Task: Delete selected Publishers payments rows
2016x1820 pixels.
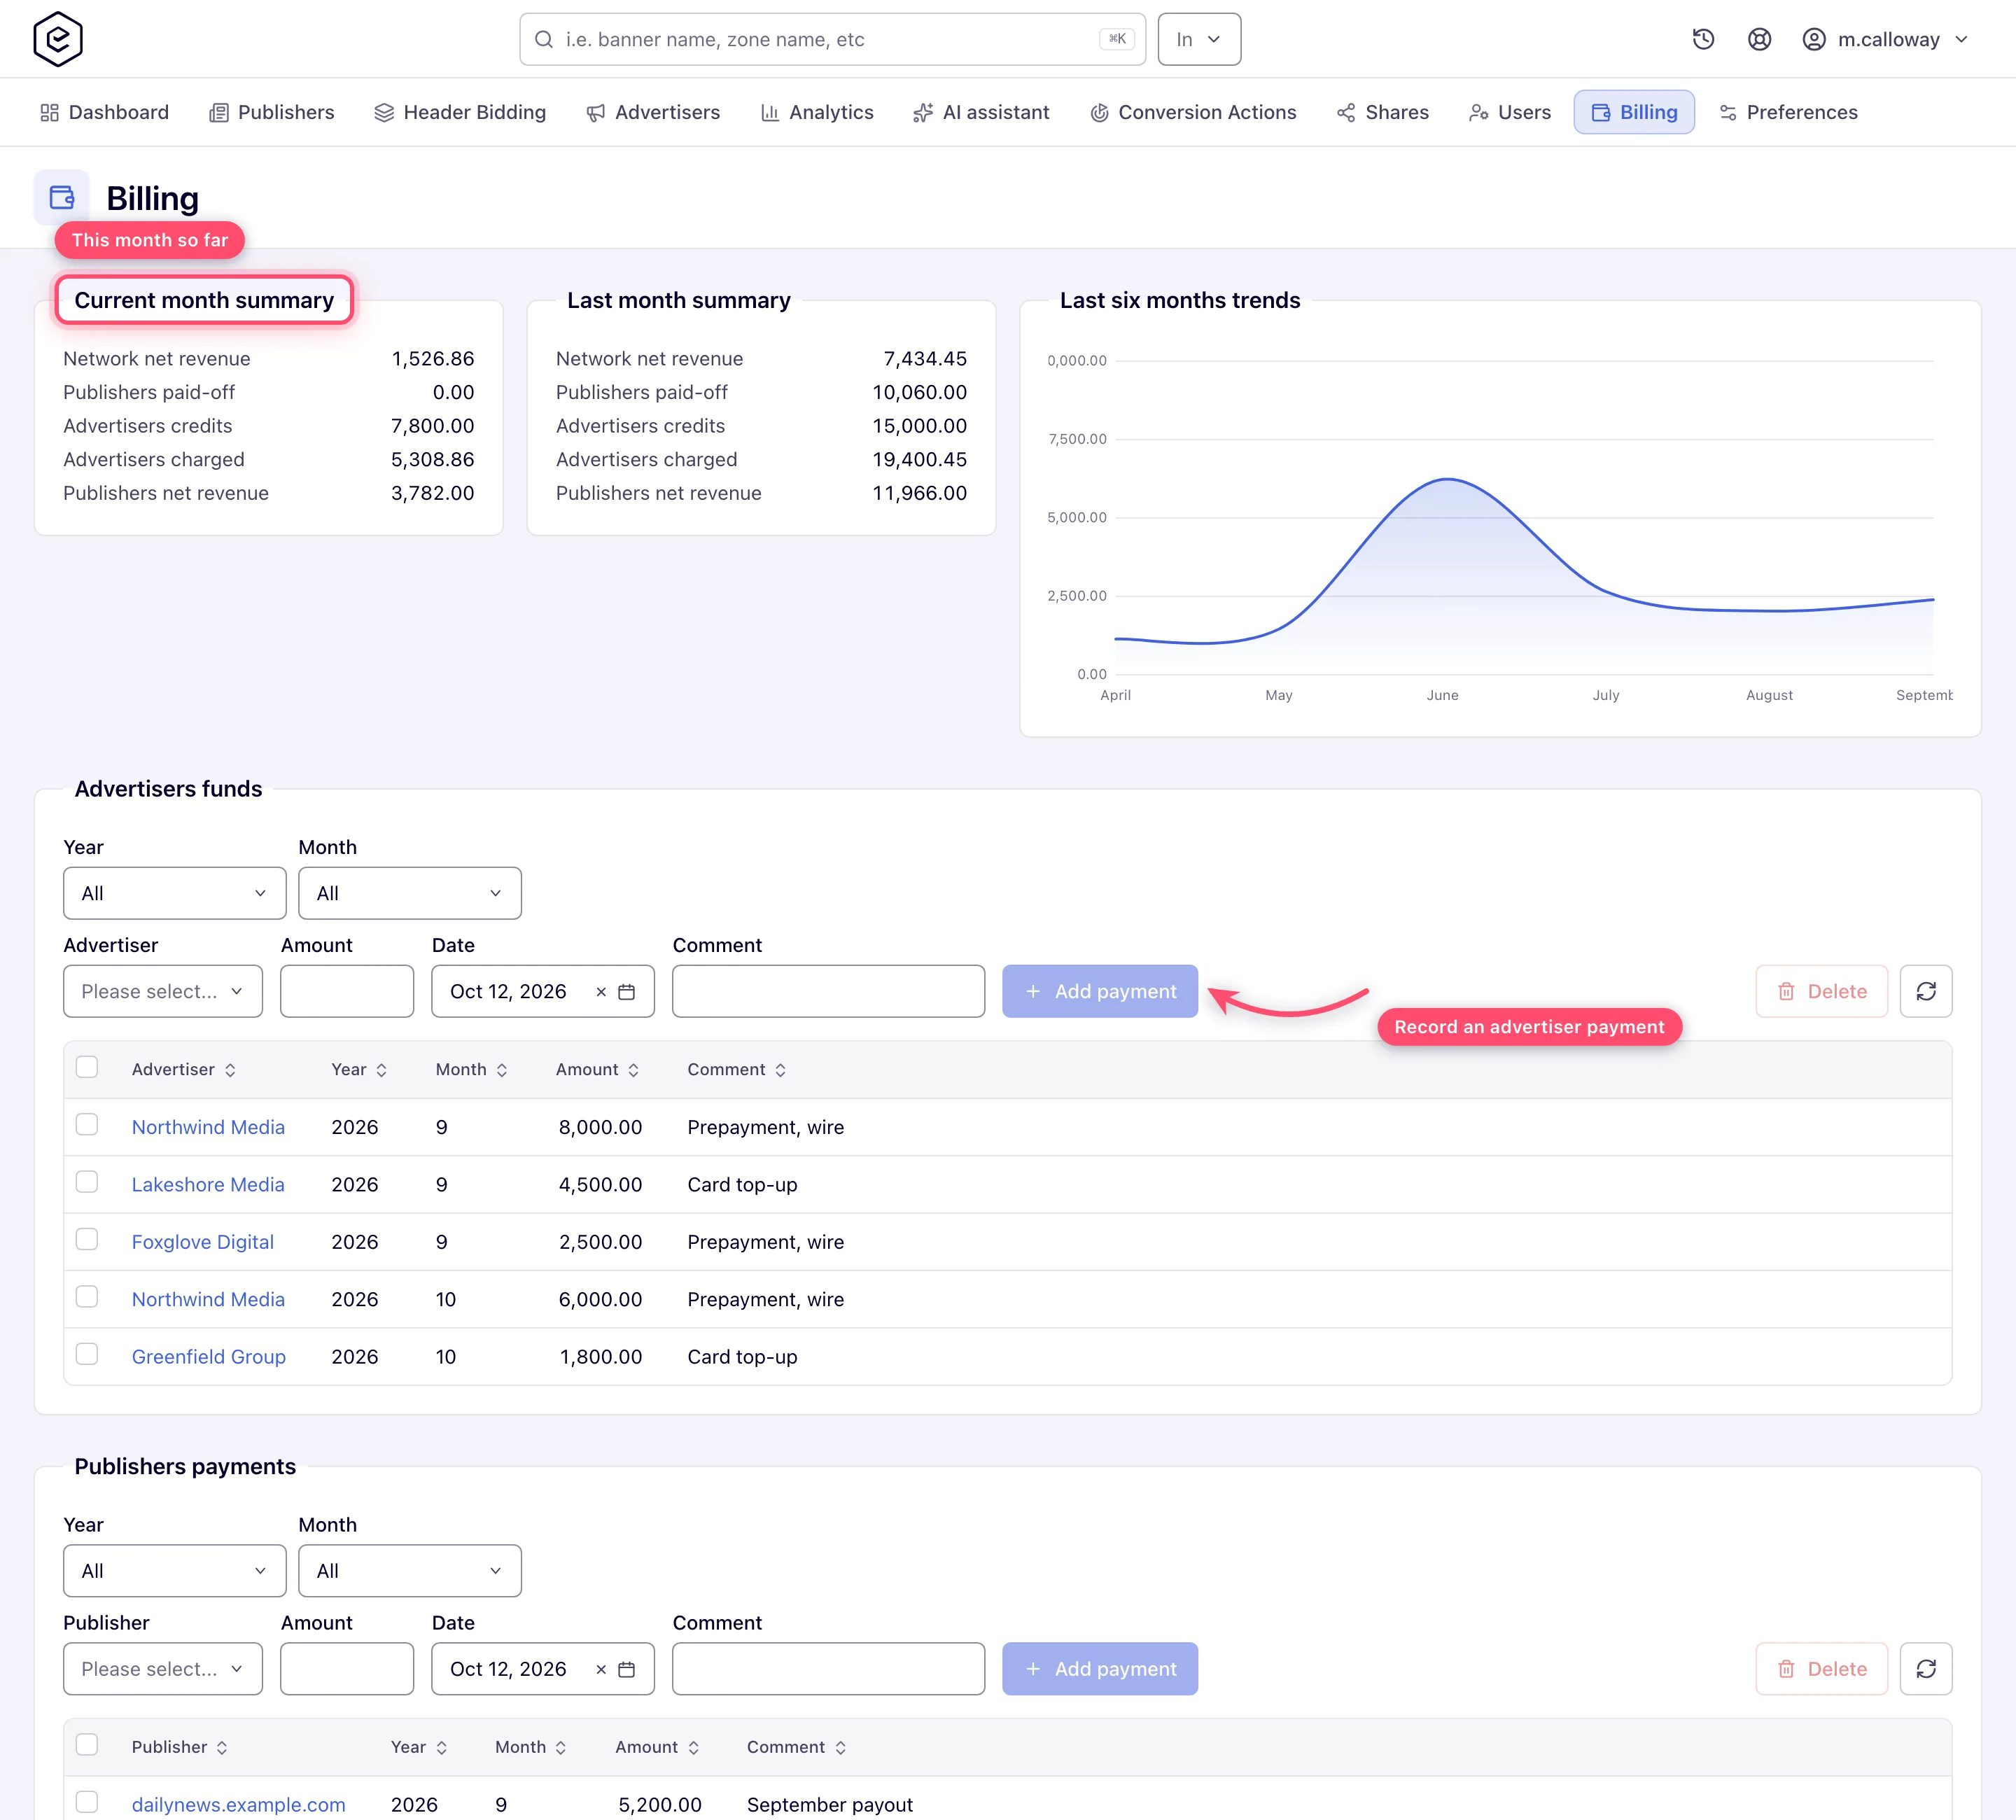Action: tap(1821, 1668)
